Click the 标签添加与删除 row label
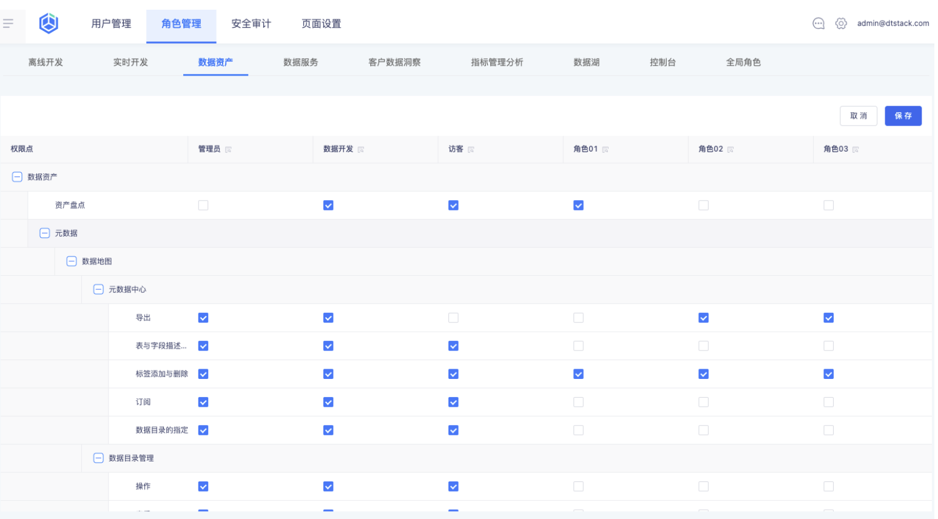The width and height of the screenshot is (938, 519). pyautogui.click(x=162, y=374)
